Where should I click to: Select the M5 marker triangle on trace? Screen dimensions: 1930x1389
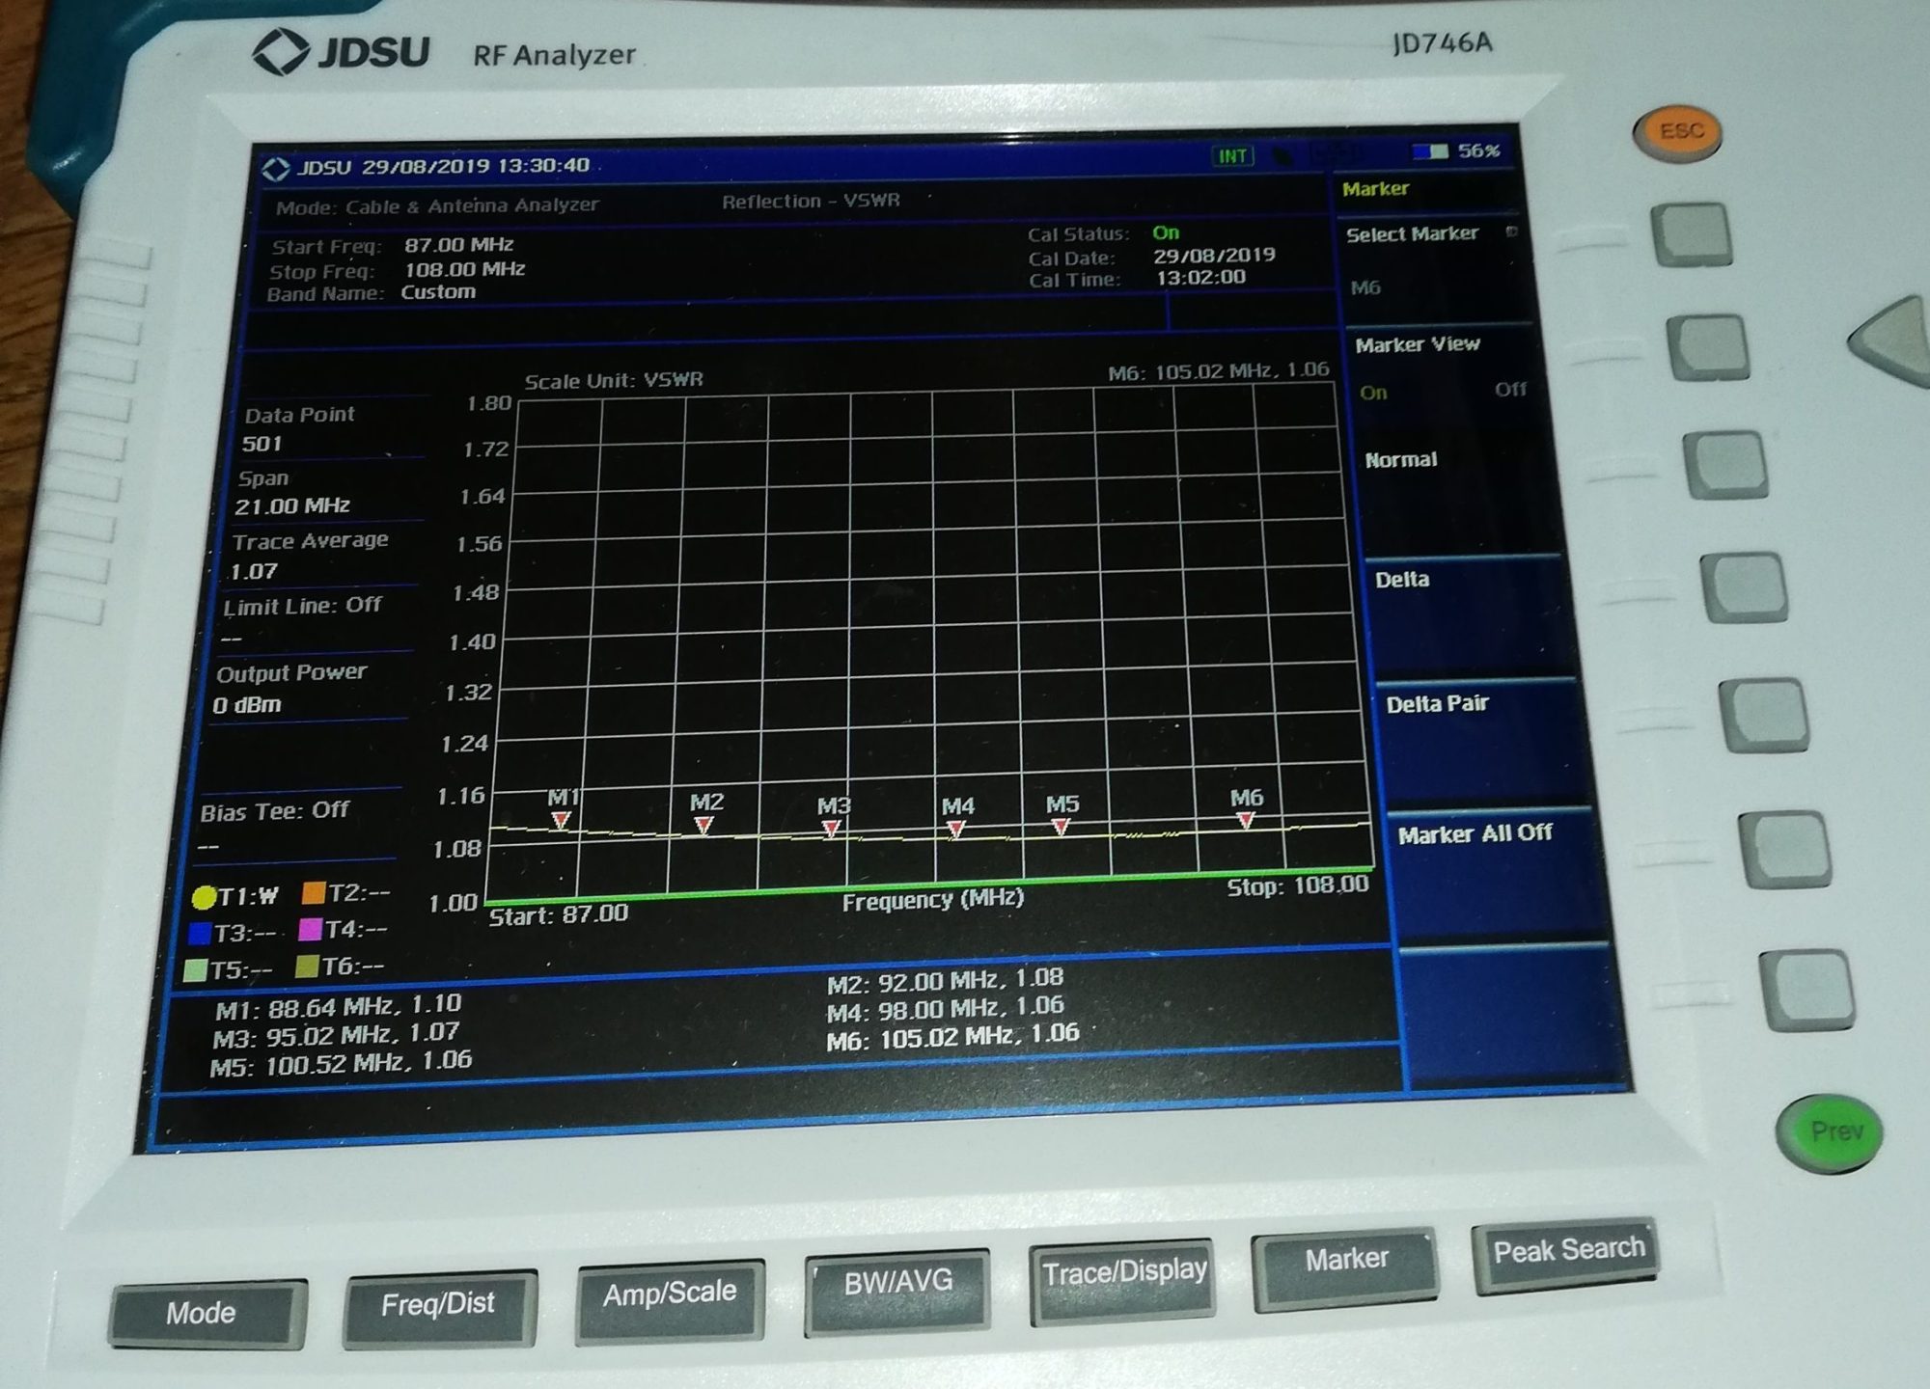pos(1061,827)
